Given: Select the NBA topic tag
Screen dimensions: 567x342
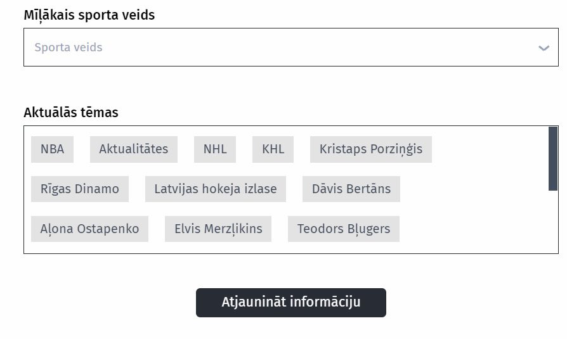Looking at the screenshot, I should tap(52, 149).
